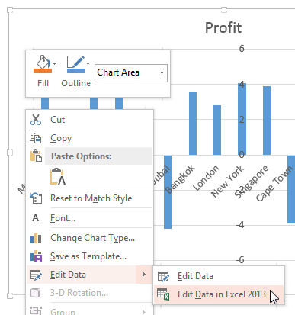295x315 pixels.
Task: Open the Font... dialog entry
Action: 63,218
